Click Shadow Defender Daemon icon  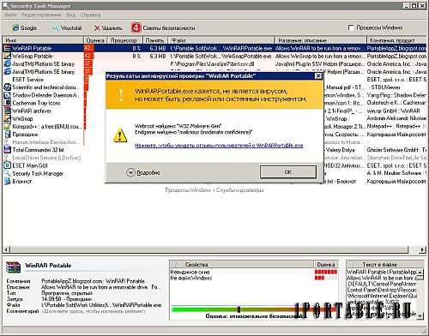pos(8,95)
